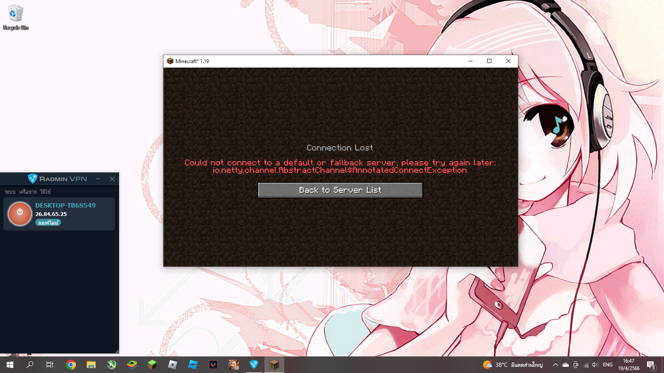The image size is (664, 373).
Task: Launch Roblox Studio from the taskbar
Action: coord(193,365)
